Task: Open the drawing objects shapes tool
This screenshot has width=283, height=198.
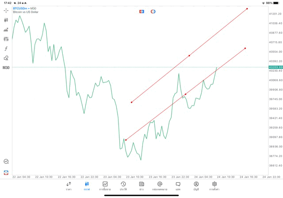Action: (x=6, y=58)
